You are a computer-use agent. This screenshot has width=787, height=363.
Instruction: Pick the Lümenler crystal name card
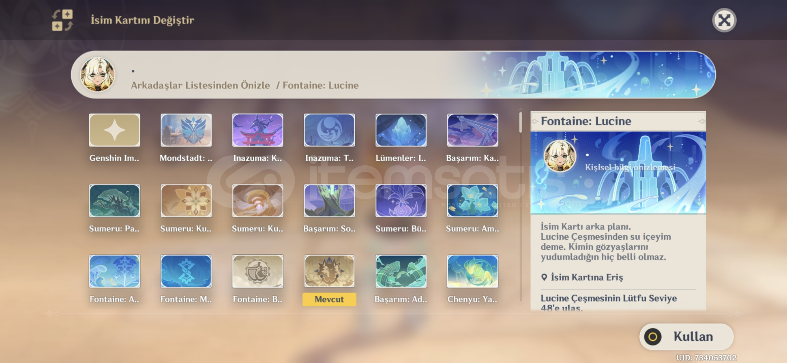coord(401,130)
